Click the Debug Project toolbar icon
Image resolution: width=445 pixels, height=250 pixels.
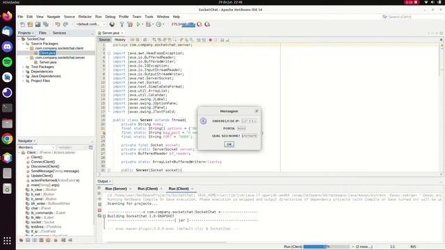click(x=148, y=24)
